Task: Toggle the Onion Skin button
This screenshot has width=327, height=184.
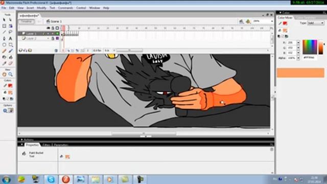Action: tap(68, 51)
